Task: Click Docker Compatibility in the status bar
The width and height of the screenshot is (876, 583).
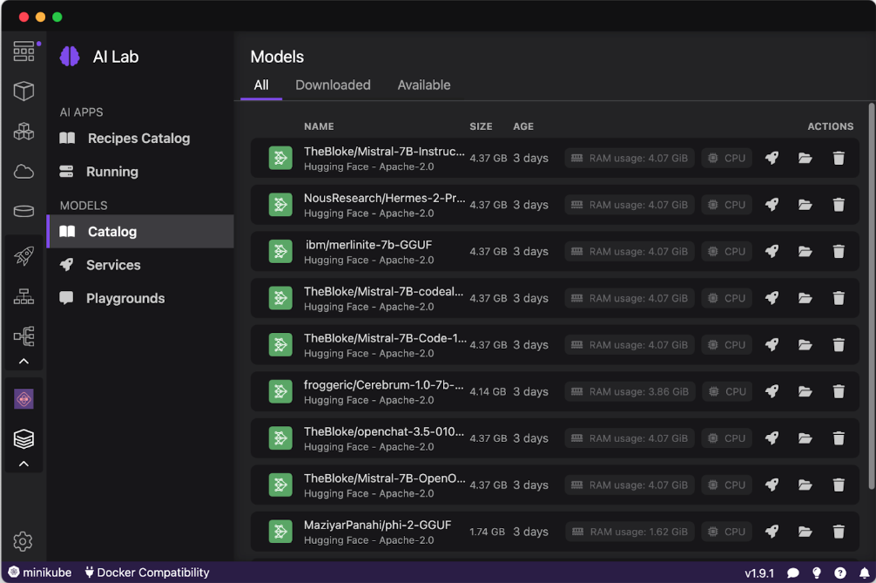Action: 147,573
